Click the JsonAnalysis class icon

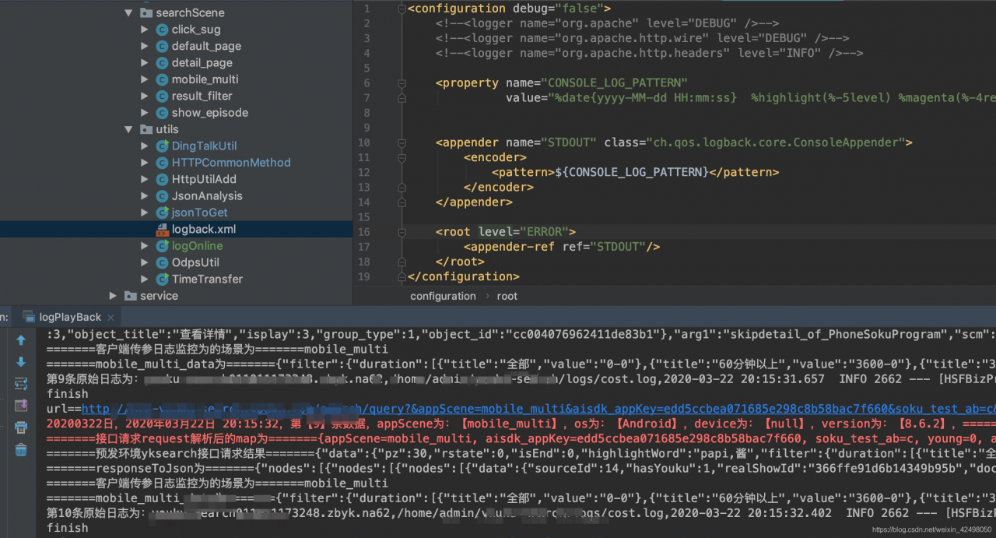[162, 195]
